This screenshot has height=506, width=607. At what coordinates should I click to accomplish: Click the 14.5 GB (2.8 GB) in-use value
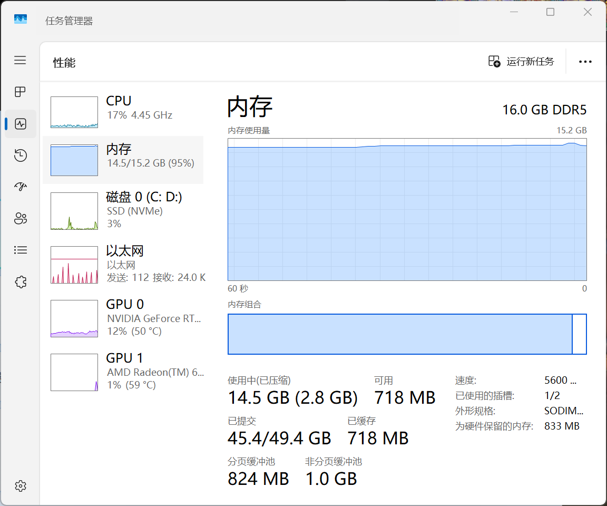pyautogui.click(x=292, y=397)
